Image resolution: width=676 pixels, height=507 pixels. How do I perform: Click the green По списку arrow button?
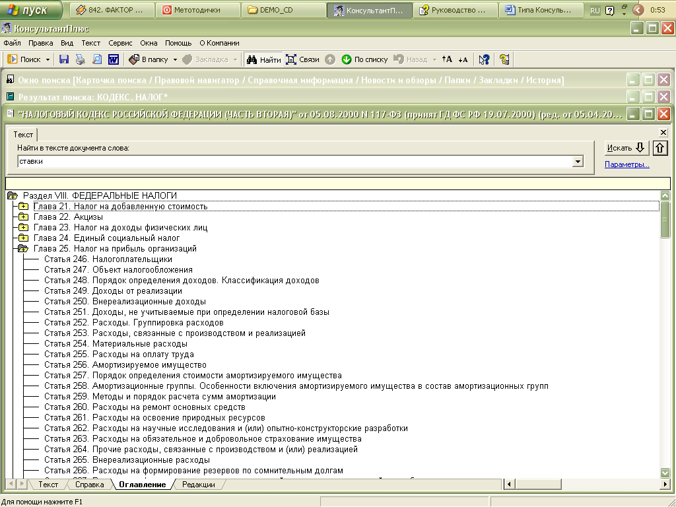pos(364,59)
